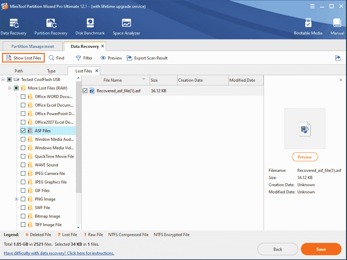Click the QuickTime Movie File folder icon
The image size is (347, 260).
(x=30, y=156)
